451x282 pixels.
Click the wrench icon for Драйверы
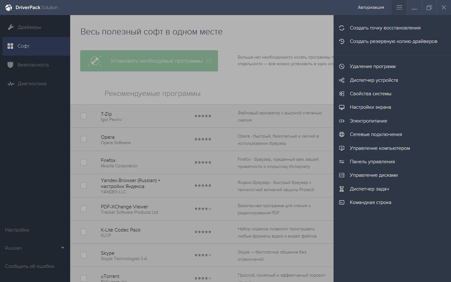(x=11, y=27)
